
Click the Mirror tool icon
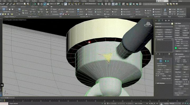tap(99, 4)
